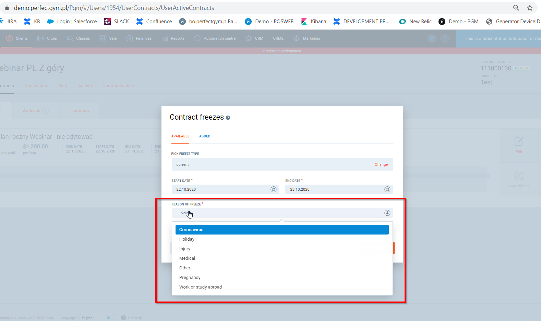This screenshot has width=541, height=321.
Task: Select Work or study abroad option
Action: pos(200,287)
